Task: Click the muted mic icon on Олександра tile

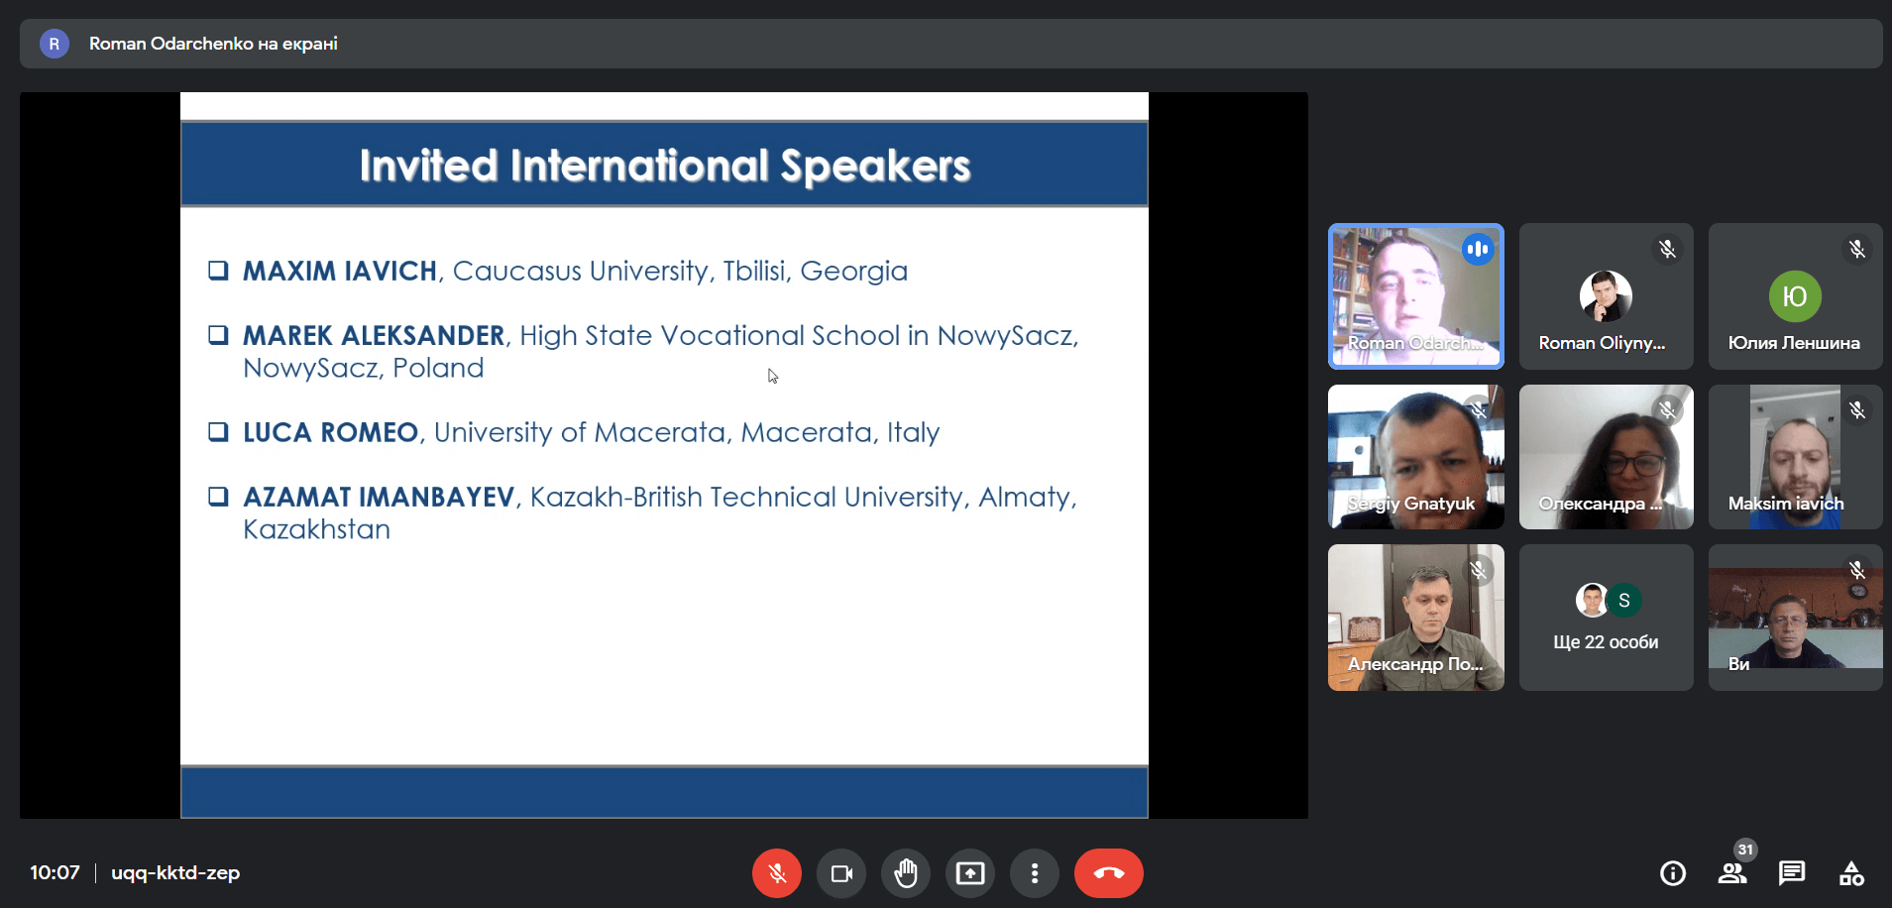Action: [x=1668, y=409]
